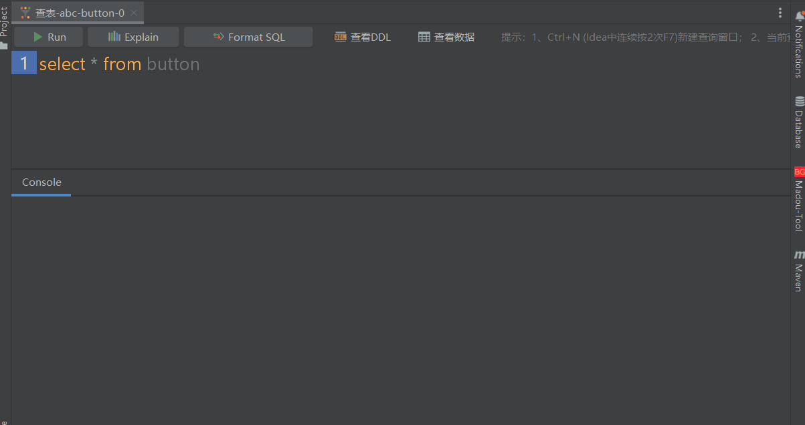This screenshot has height=425, width=805.
Task: Click the green Run play icon
Action: [x=38, y=37]
